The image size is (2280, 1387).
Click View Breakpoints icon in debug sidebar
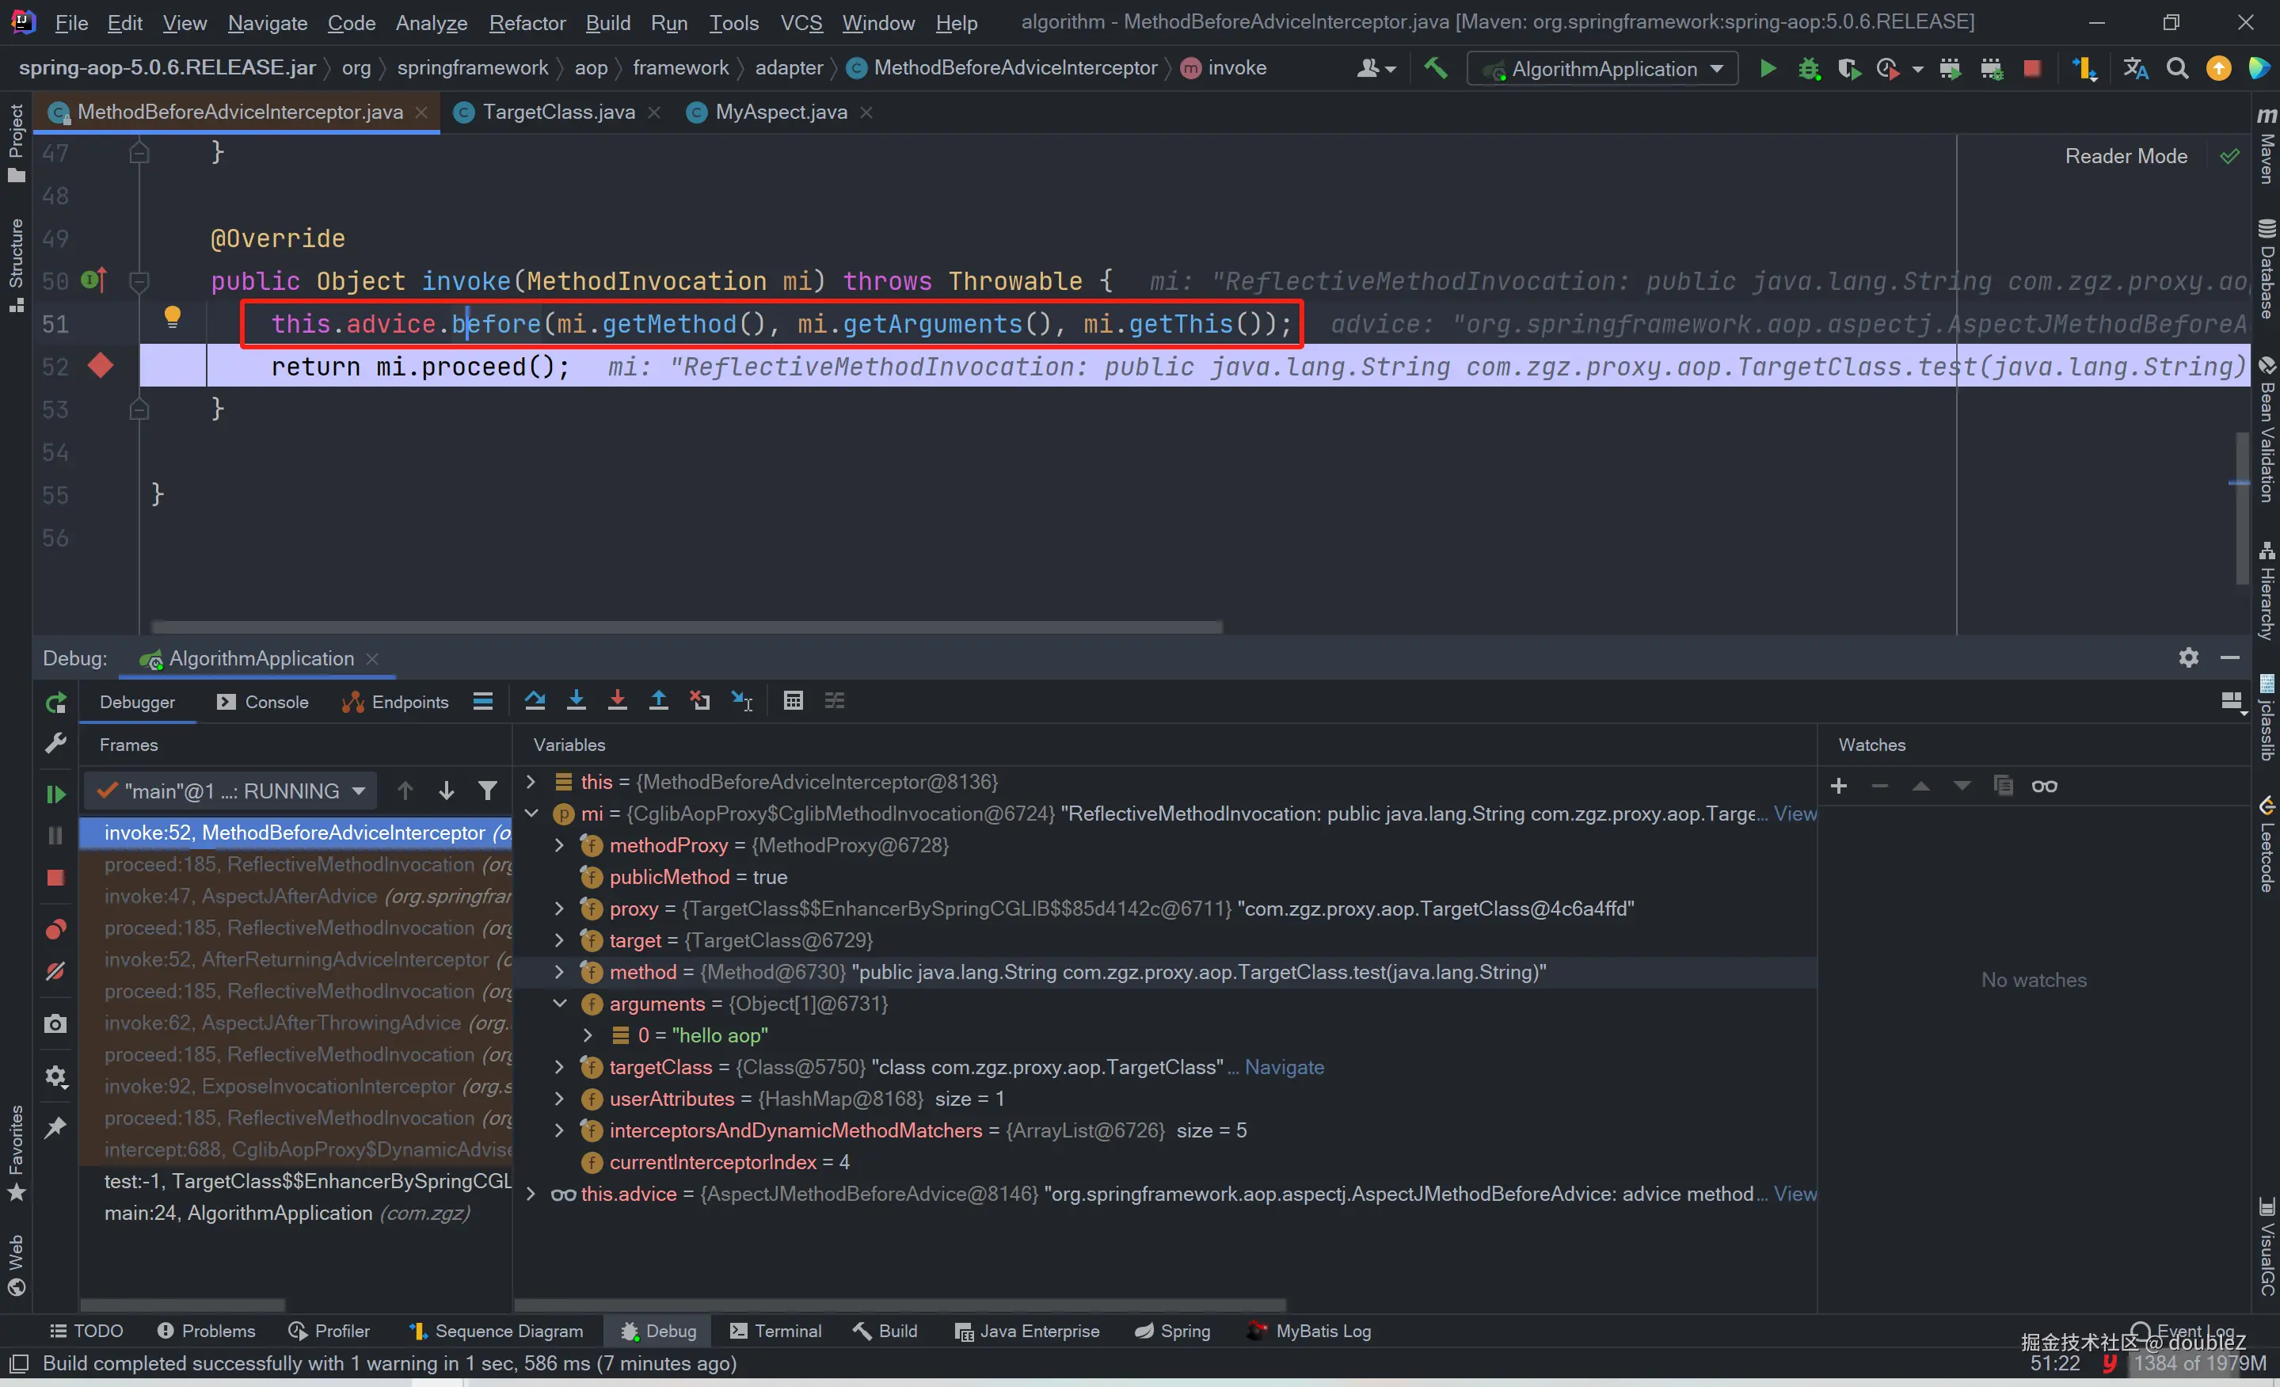pos(55,929)
